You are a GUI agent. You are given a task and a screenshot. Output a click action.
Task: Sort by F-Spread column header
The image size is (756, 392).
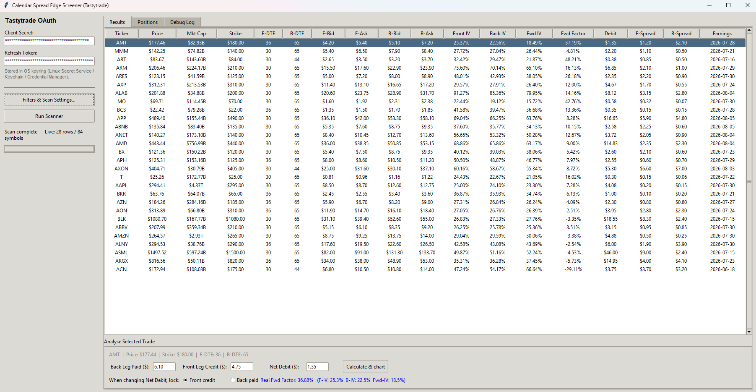pos(645,34)
